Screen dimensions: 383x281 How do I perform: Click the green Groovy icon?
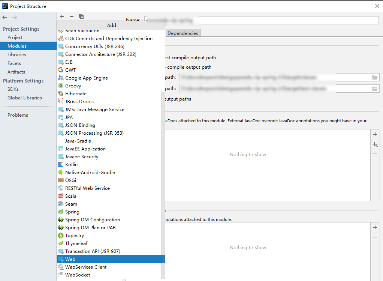coord(61,86)
